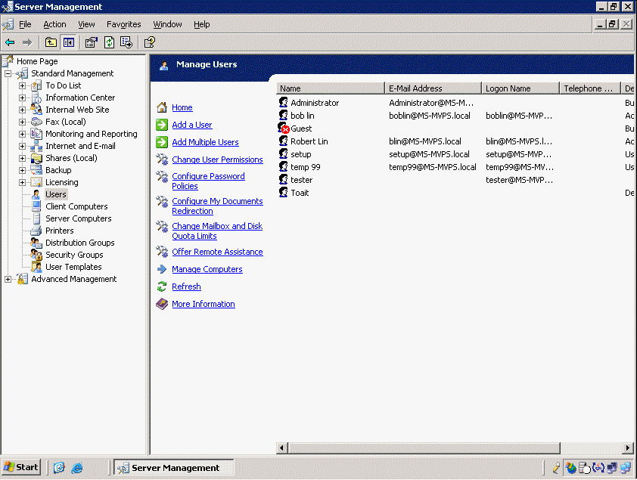Open the Change User Permissions link
Screen dimensions: 637x480
pyautogui.click(x=217, y=159)
